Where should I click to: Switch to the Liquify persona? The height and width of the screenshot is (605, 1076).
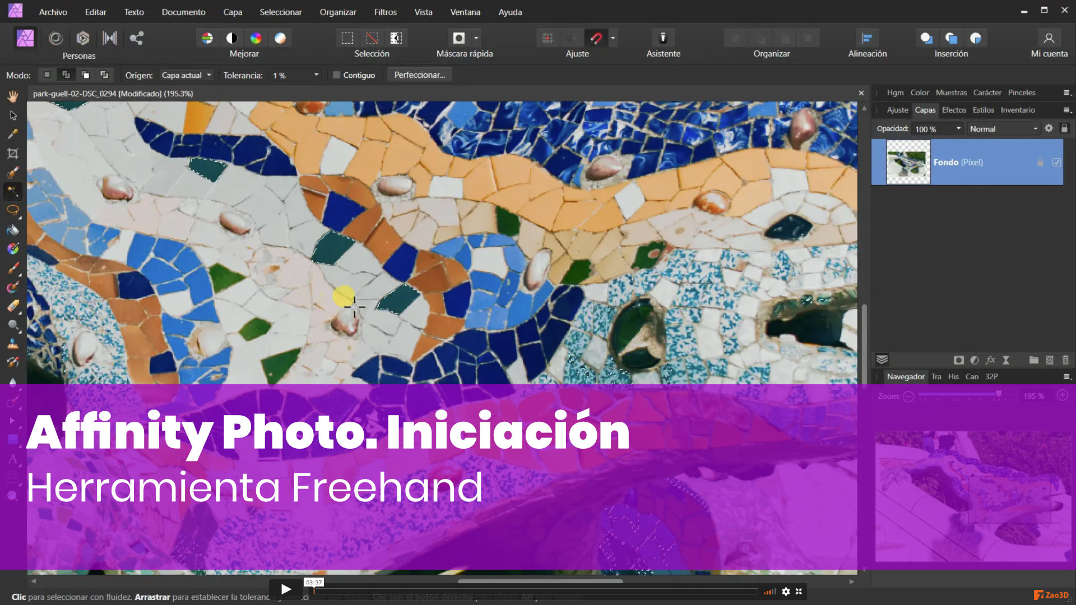point(55,38)
